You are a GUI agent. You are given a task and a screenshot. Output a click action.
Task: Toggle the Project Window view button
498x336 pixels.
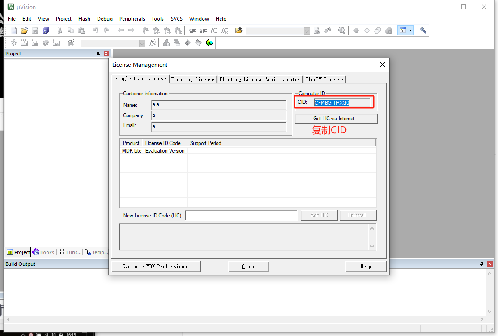point(403,30)
